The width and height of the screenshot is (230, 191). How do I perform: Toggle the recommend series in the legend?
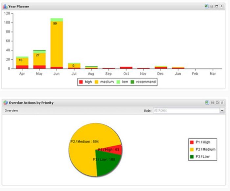[x=144, y=82]
